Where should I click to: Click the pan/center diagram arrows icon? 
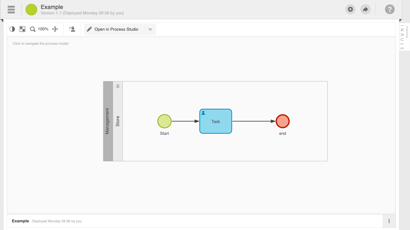[55, 29]
